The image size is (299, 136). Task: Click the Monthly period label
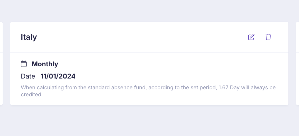(45, 64)
